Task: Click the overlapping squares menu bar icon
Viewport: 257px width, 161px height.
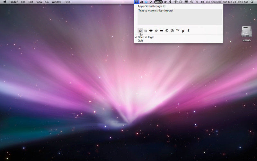Action: pyautogui.click(x=151, y=2)
